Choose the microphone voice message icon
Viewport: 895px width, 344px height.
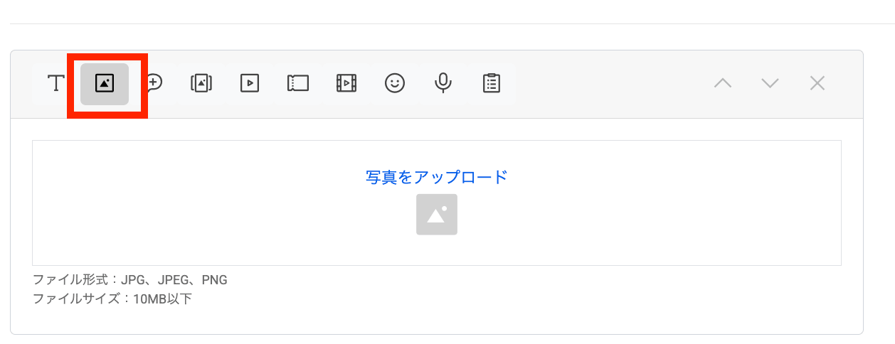[443, 84]
